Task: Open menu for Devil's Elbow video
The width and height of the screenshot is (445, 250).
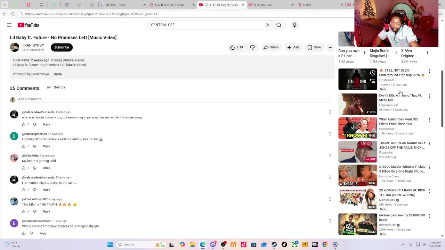Action: point(430,96)
